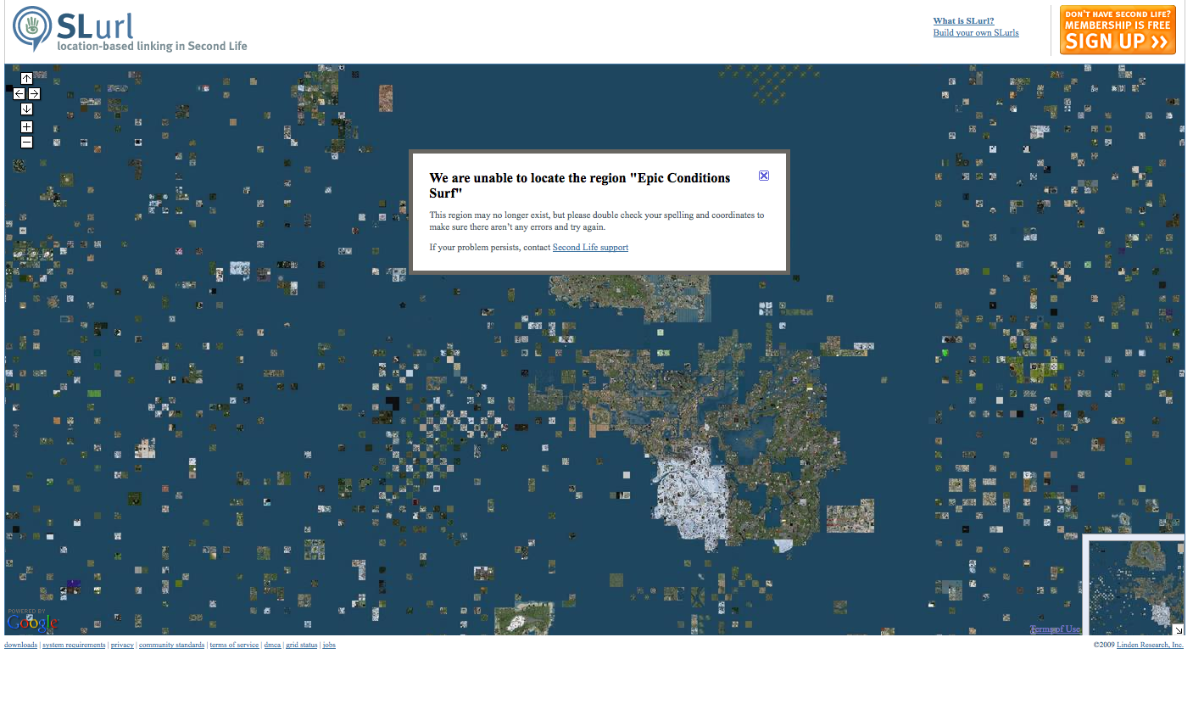
Task: Pan the map left with arrow
Action: coord(19,94)
